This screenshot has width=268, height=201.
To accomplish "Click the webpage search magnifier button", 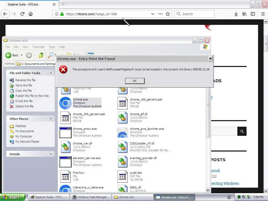I will point(242,131).
